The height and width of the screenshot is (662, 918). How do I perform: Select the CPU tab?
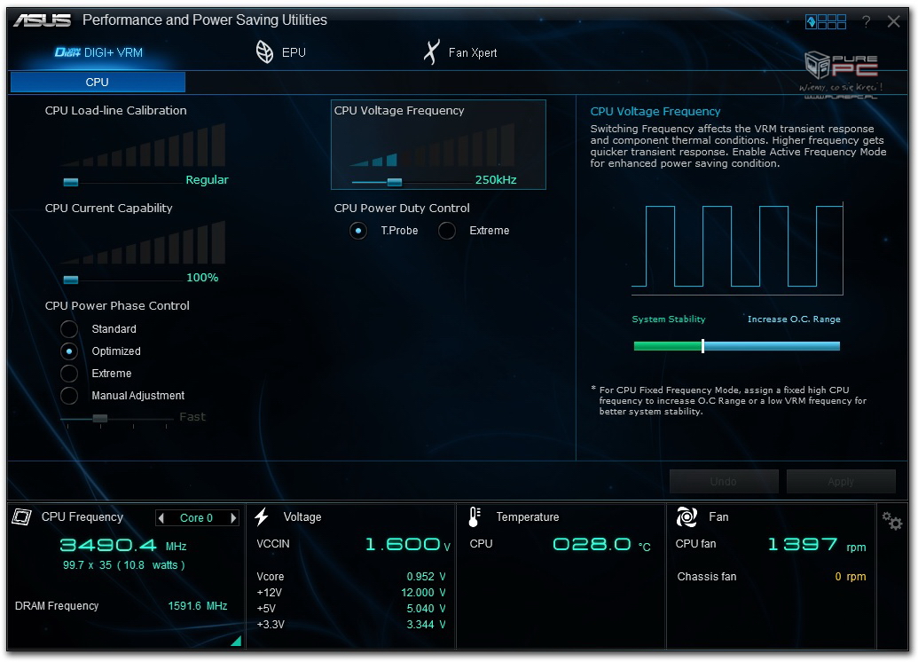(x=98, y=82)
